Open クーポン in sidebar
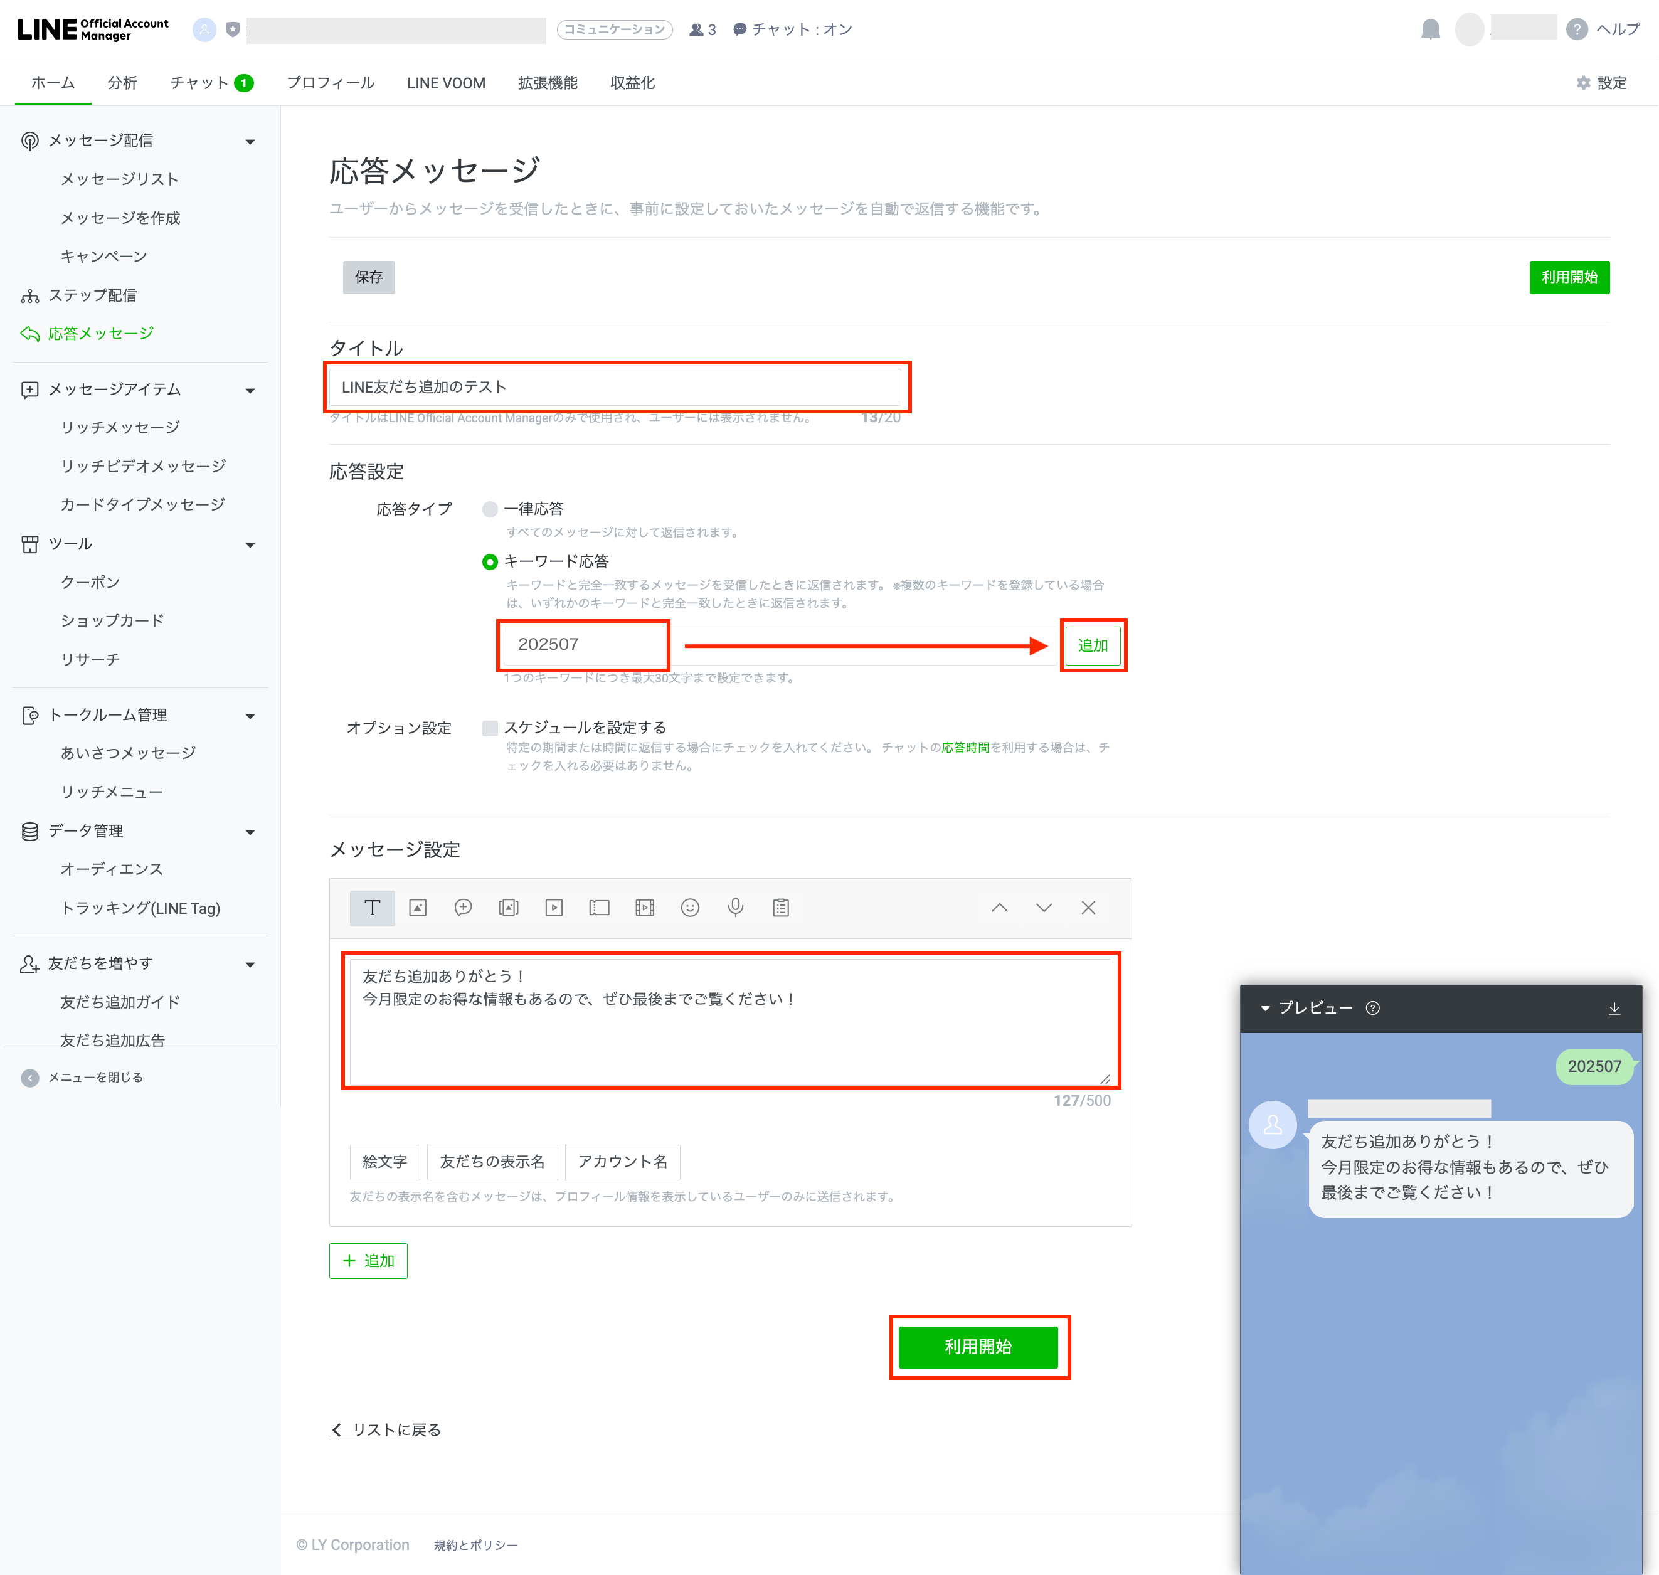1659x1575 pixels. [90, 582]
